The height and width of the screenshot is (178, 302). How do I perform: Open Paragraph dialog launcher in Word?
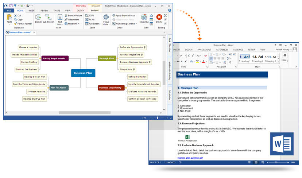(236, 67)
